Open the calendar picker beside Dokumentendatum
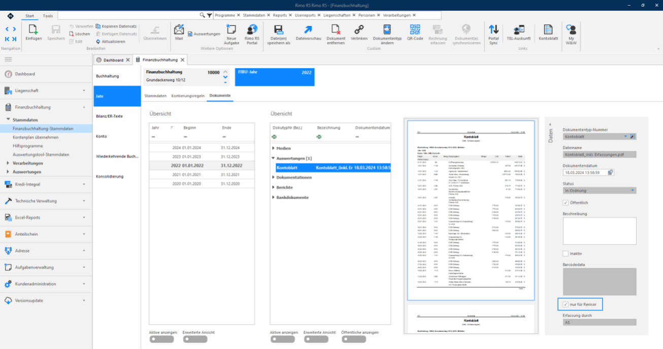Screen dimensions: 663x349 pos(611,172)
